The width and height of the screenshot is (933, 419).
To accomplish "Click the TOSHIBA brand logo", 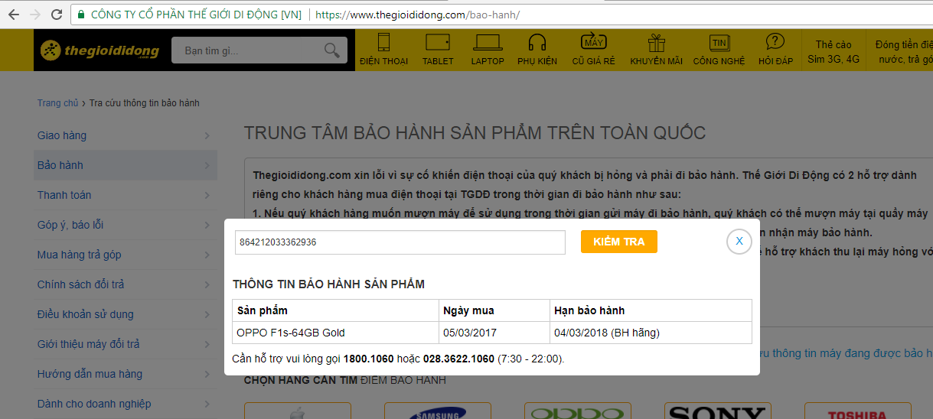I will coord(856,413).
